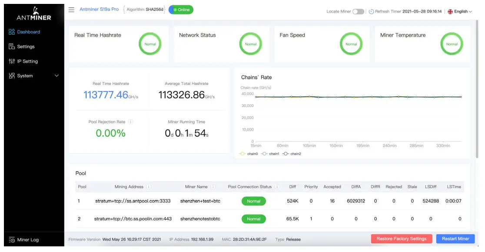Click the Pool Connection Status info icon
Image resolution: width=485 pixels, height=252 pixels.
(x=276, y=187)
